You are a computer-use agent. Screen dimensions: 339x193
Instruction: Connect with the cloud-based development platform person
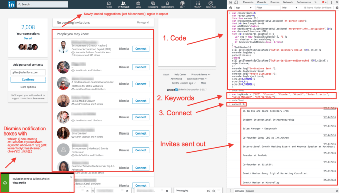[x=141, y=84]
